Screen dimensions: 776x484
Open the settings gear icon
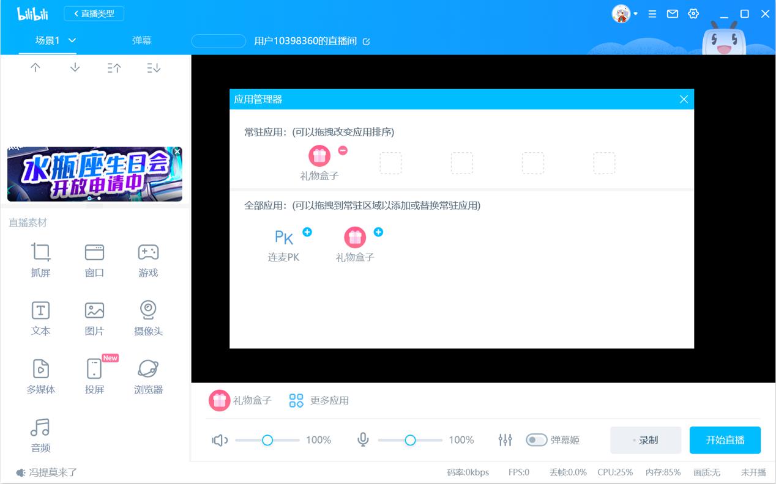point(693,13)
